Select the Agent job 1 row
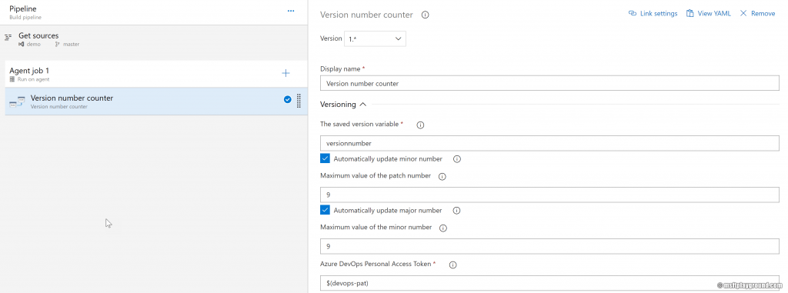Viewport: 788px width, 293px height. coord(156,74)
